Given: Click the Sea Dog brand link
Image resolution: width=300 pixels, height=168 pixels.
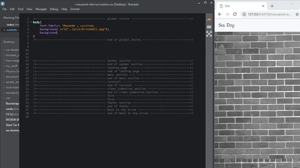Looking at the screenshot, I should point(226,25).
